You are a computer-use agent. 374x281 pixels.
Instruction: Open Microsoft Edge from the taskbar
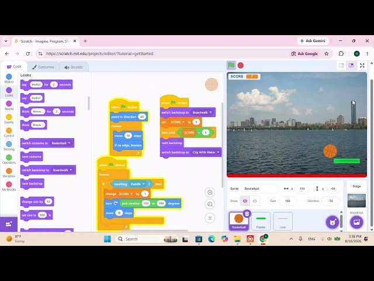(x=212, y=239)
